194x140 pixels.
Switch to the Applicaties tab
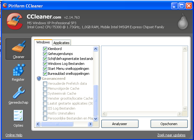pyautogui.click(x=61, y=43)
